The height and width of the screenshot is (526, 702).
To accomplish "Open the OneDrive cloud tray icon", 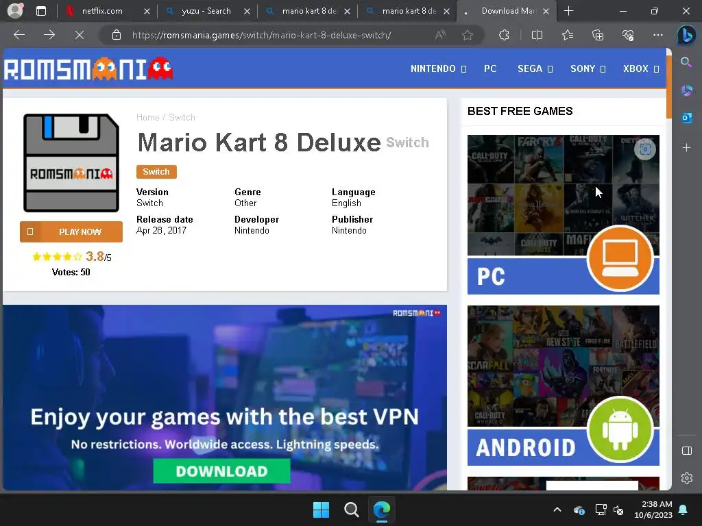I will pyautogui.click(x=579, y=510).
